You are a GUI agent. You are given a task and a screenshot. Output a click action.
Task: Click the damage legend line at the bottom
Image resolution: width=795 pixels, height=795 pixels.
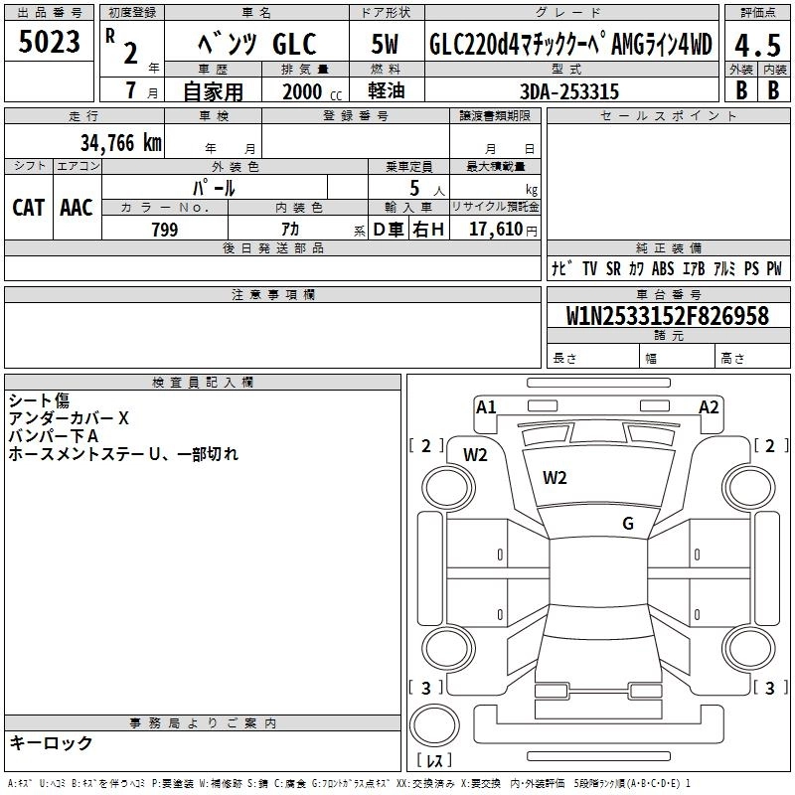349,784
